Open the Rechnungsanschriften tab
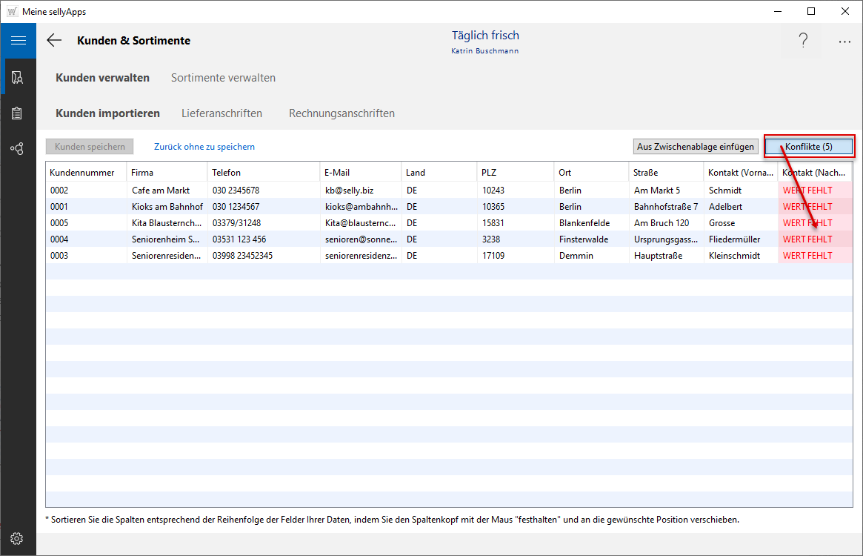 coord(341,113)
